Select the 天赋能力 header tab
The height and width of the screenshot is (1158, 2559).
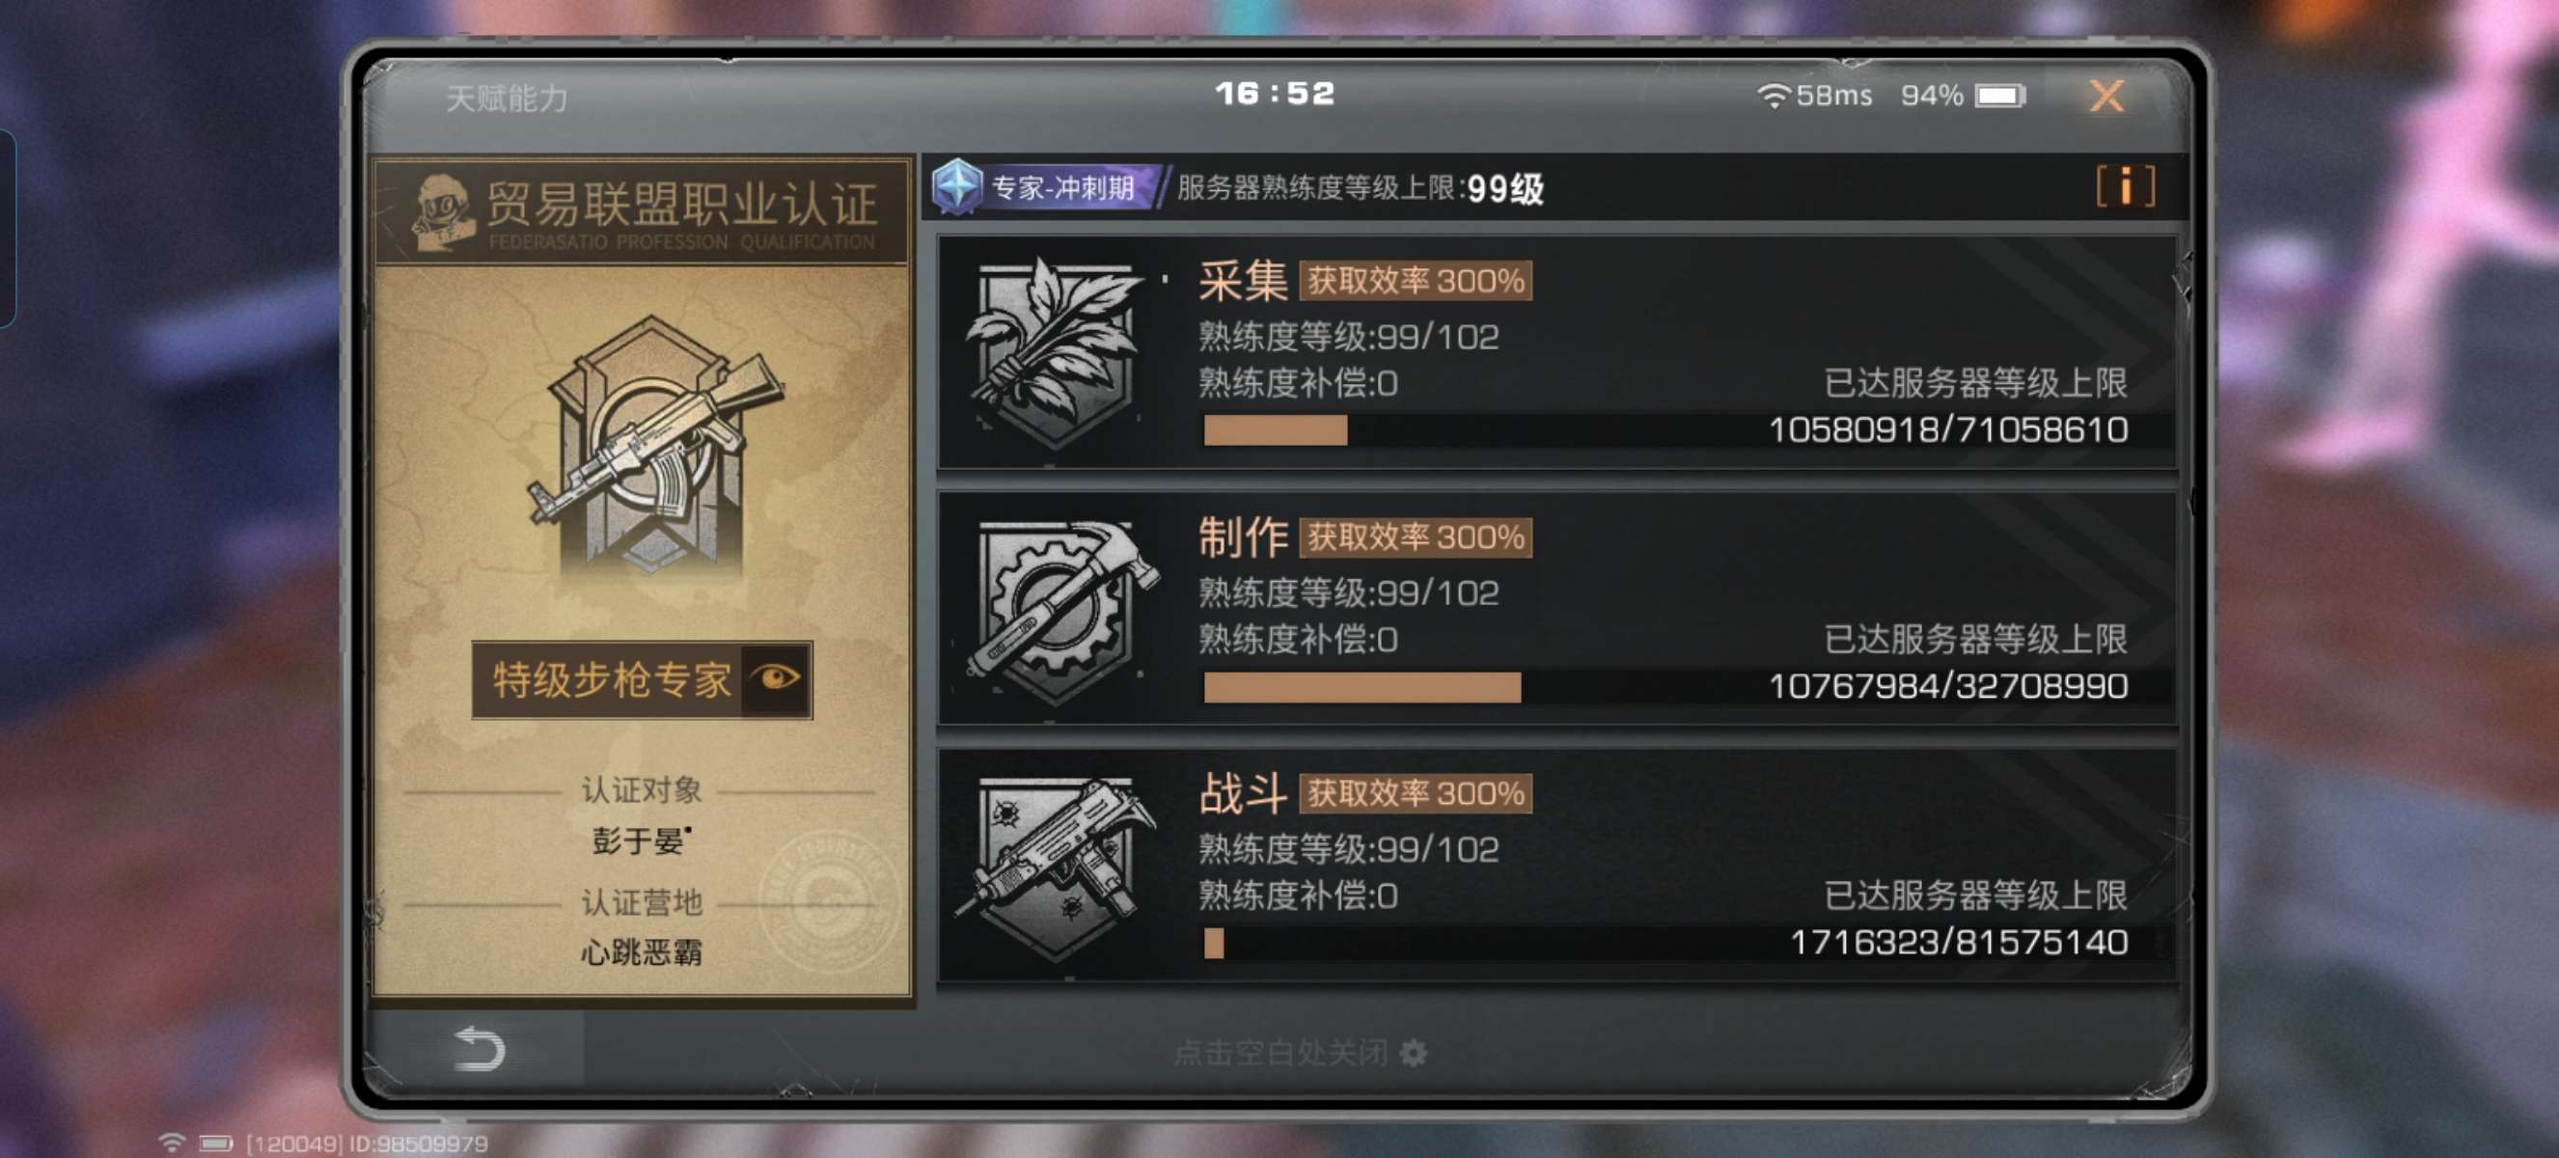507,98
